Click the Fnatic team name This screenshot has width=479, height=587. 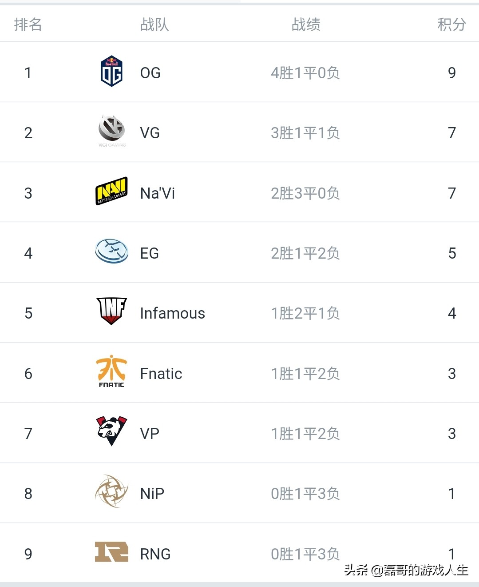(161, 374)
